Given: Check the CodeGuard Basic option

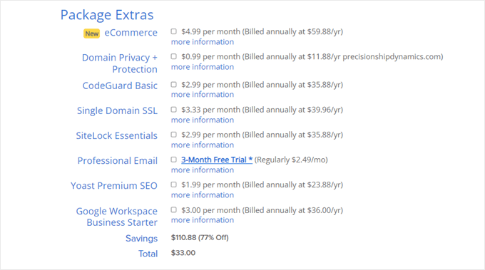Looking at the screenshot, I should coord(174,84).
